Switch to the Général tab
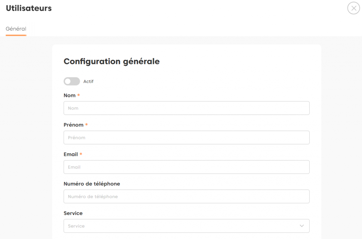Screen dimensions: 362x239 point(16,29)
